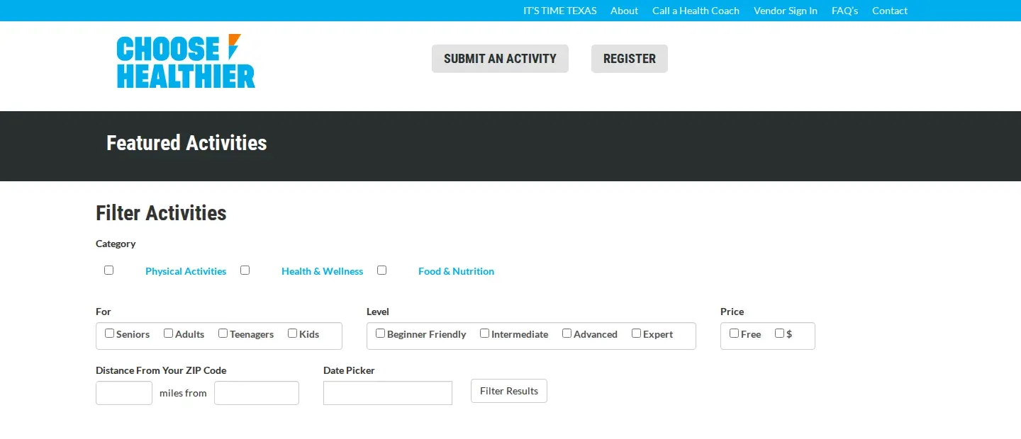Click the Choose Healthier logo

click(186, 61)
